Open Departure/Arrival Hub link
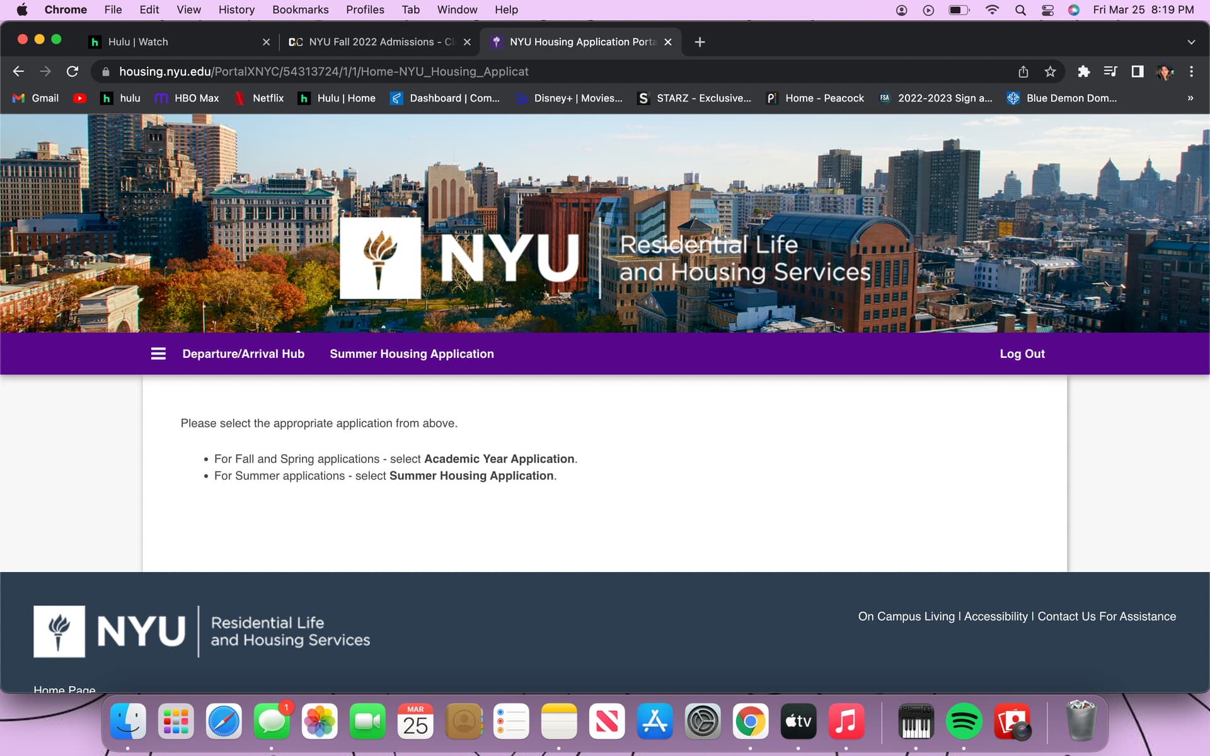This screenshot has height=756, width=1210. (243, 353)
